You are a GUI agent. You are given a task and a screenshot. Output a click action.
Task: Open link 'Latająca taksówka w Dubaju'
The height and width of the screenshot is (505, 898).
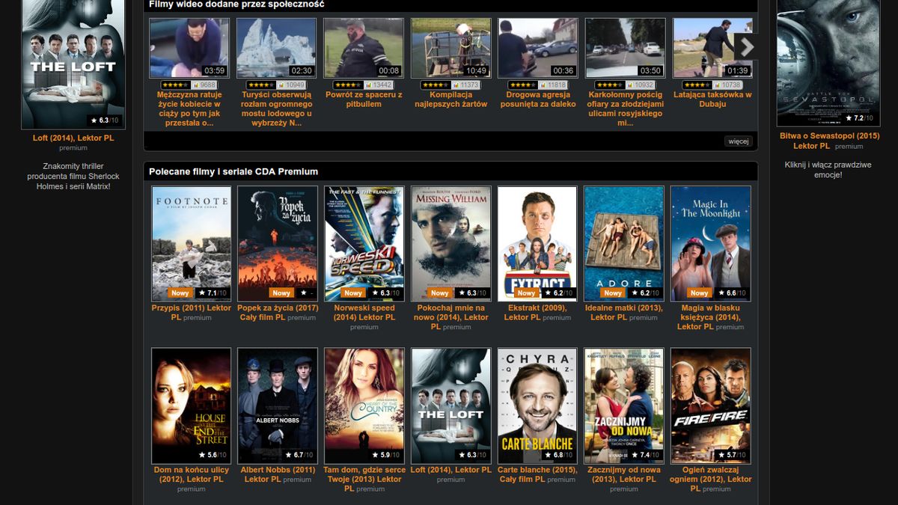pos(712,100)
